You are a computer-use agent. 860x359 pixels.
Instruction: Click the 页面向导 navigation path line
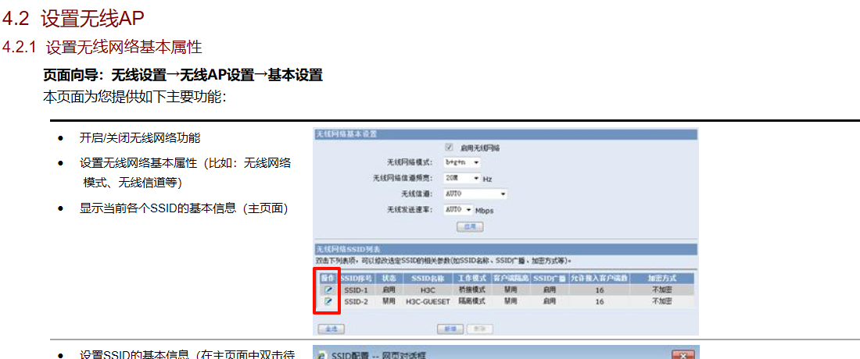coord(183,75)
